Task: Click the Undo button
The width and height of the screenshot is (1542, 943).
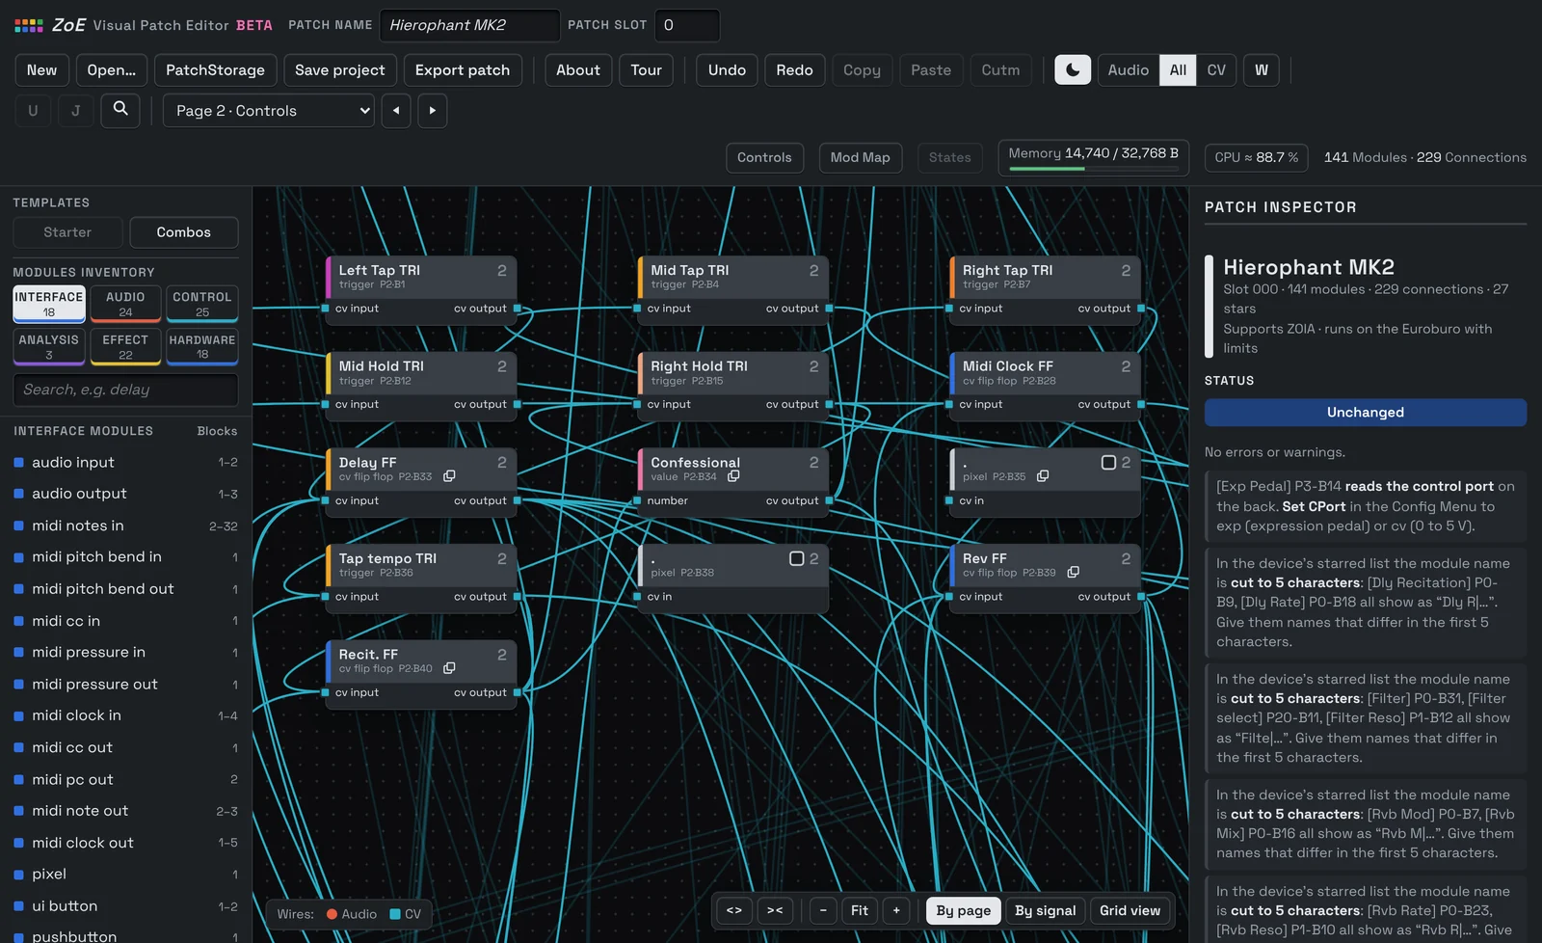Action: [x=727, y=69]
